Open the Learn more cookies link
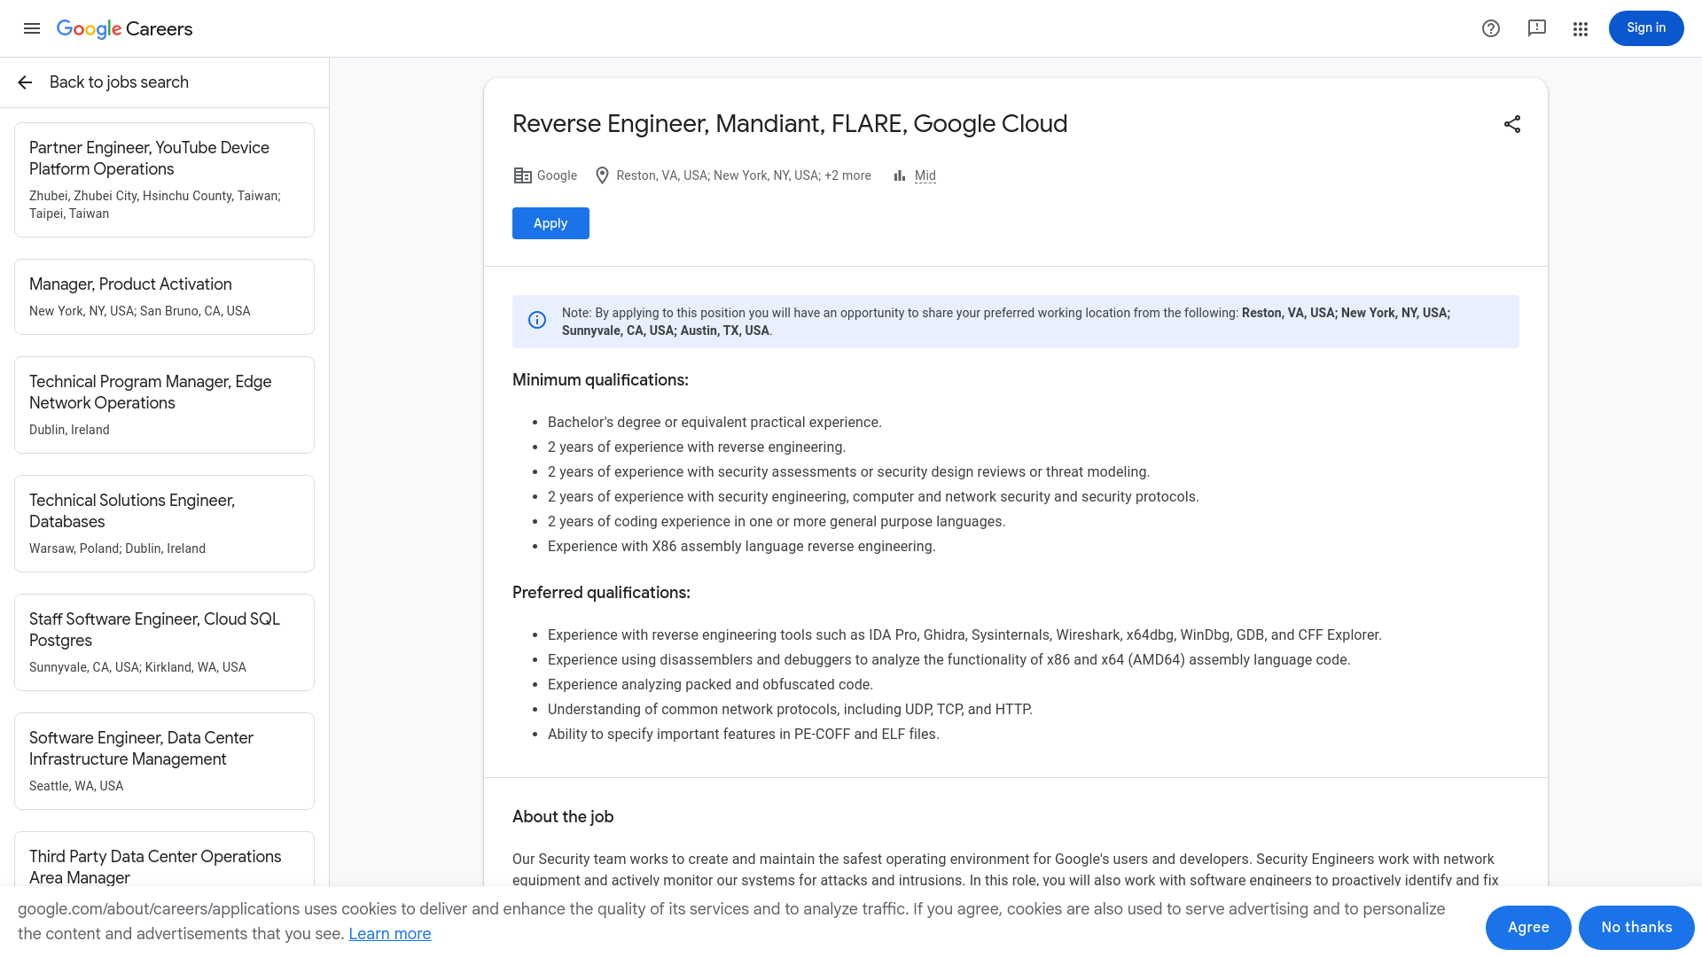The image size is (1702, 957). click(x=390, y=933)
